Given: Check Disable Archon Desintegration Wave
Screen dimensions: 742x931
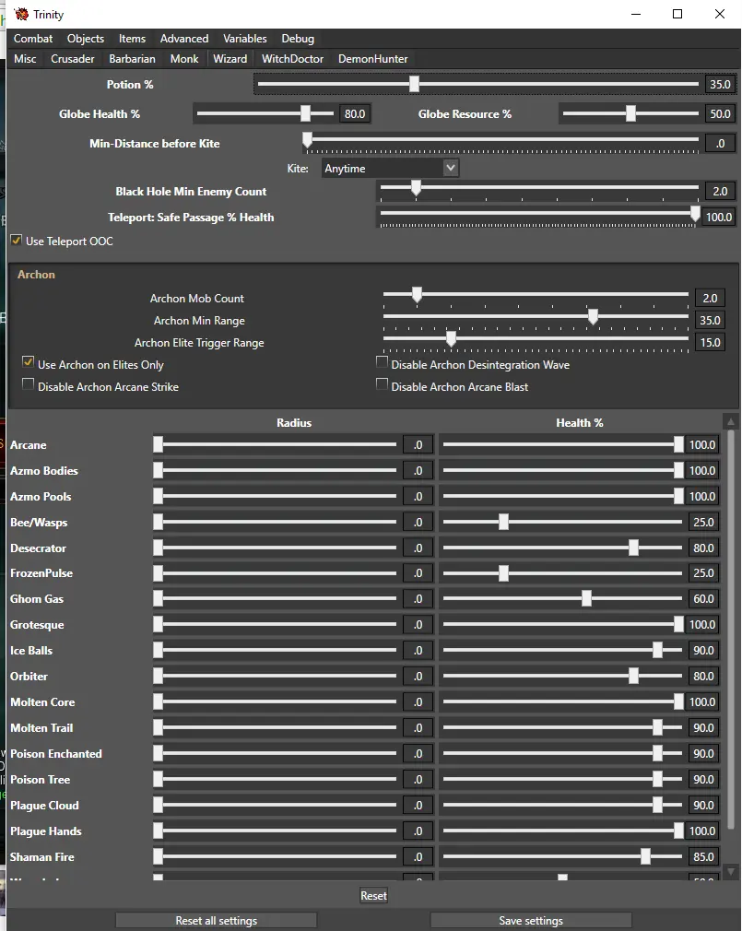Looking at the screenshot, I should coord(383,361).
